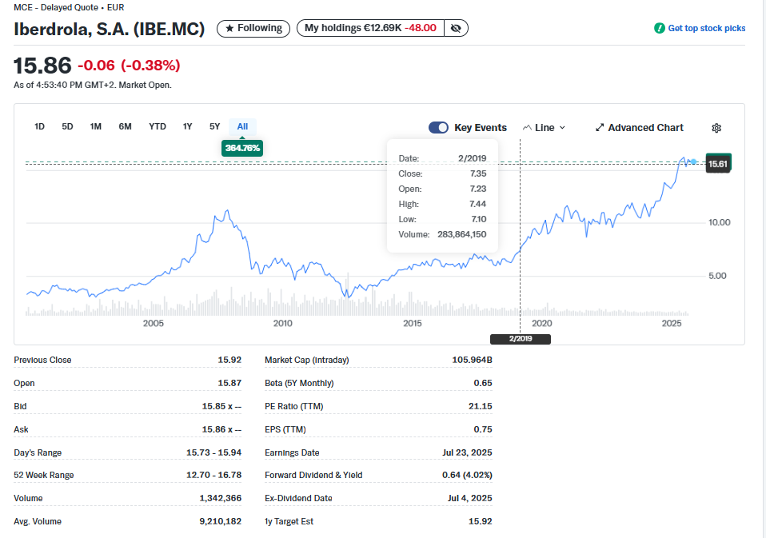
Task: Select the 5D time range tab
Action: click(x=67, y=127)
